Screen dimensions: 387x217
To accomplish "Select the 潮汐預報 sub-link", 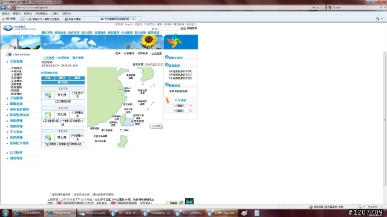I will 78,58.
